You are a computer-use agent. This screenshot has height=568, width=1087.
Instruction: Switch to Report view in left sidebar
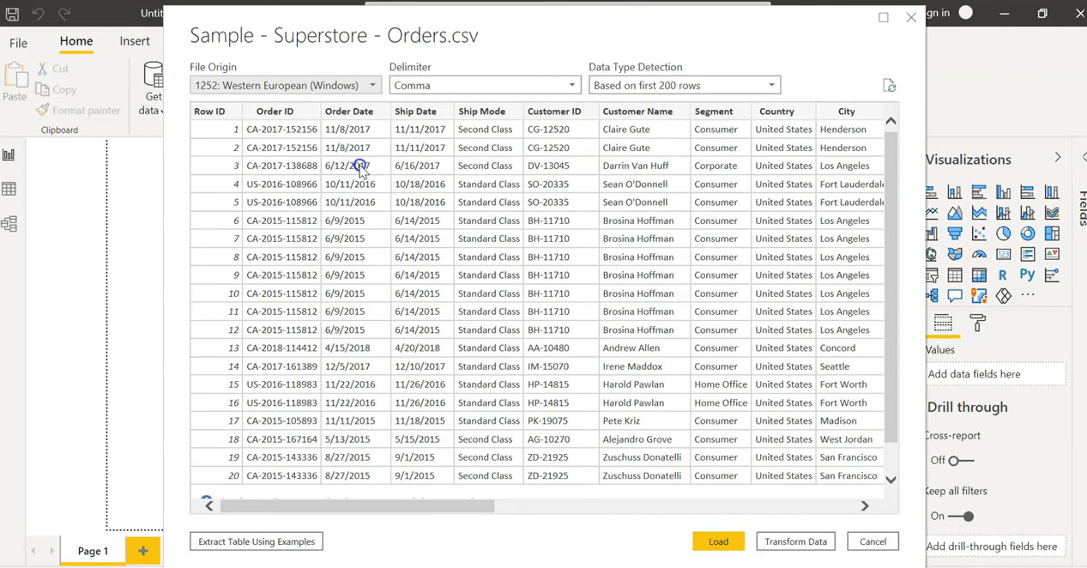point(9,155)
